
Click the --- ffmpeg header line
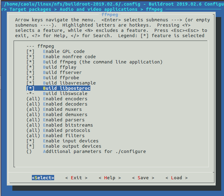coord(40,46)
